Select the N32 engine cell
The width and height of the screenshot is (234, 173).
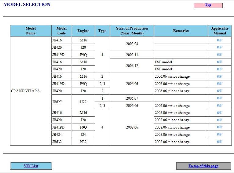click(83, 142)
